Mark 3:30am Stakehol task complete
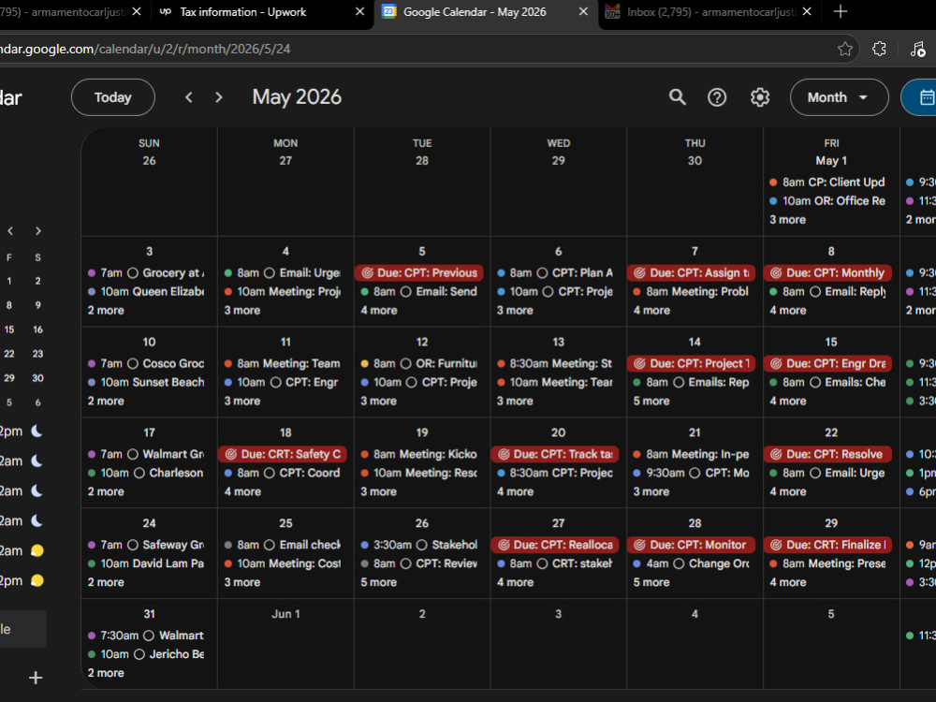The height and width of the screenshot is (702, 936). click(421, 545)
